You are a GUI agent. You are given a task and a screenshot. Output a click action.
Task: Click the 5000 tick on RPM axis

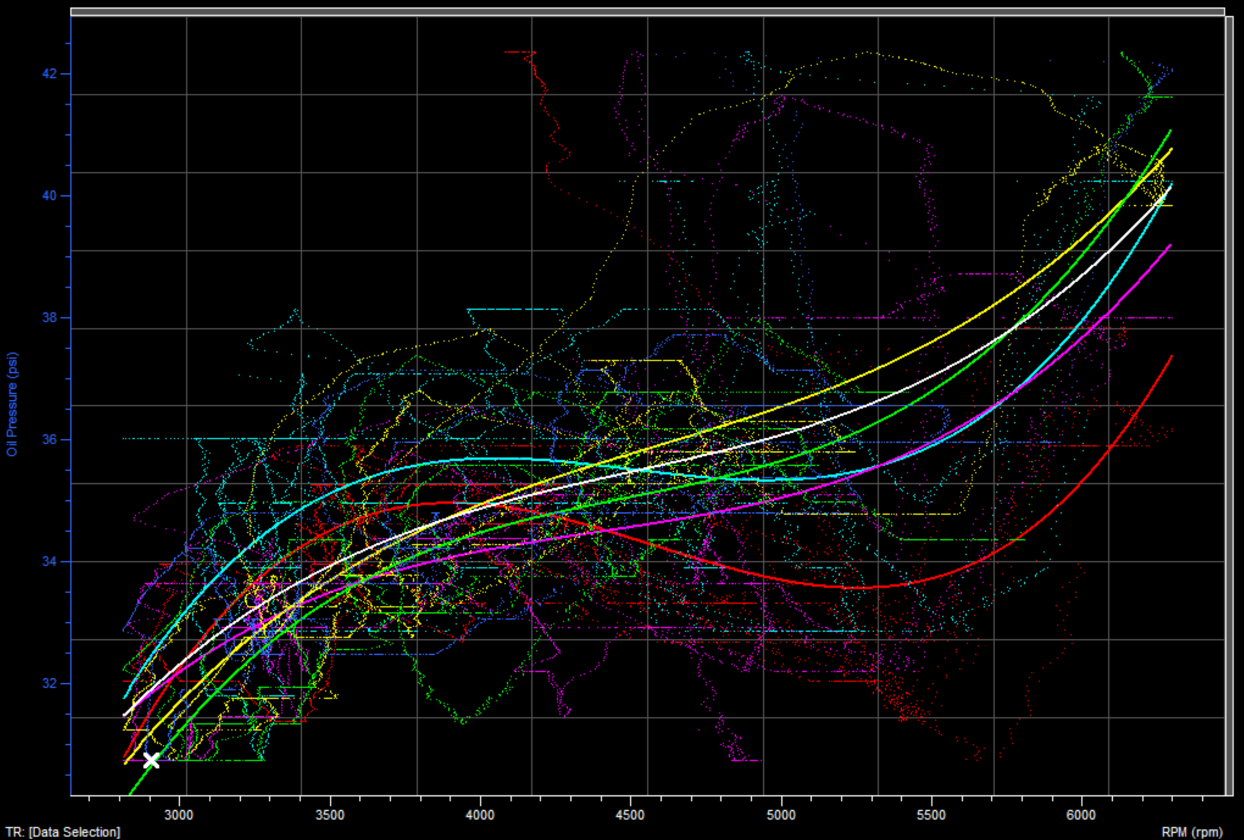pos(781,815)
